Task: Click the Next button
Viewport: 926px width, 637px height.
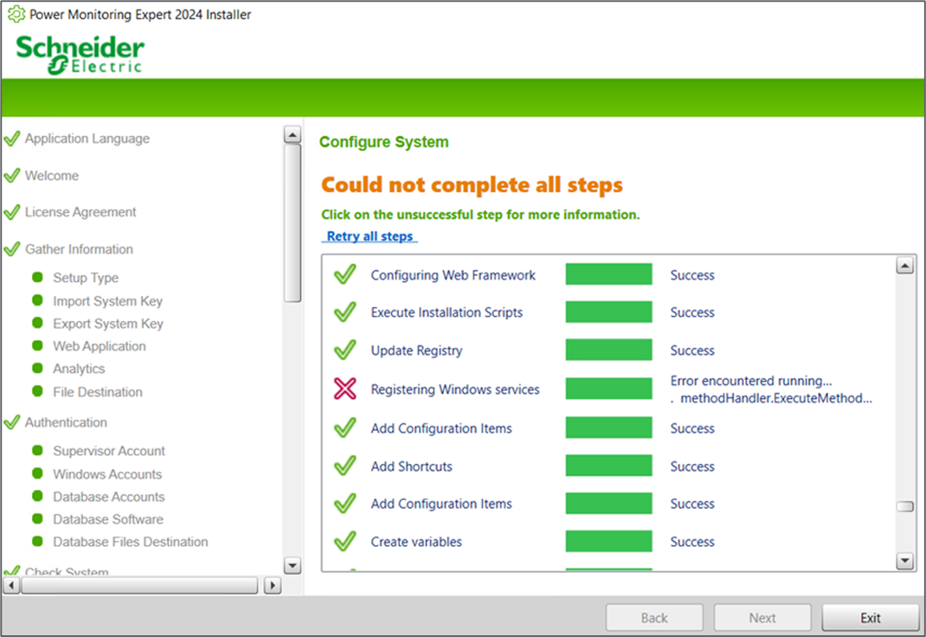Action: click(762, 617)
